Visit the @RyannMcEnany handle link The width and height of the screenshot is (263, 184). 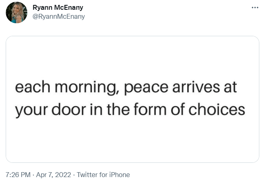point(59,16)
